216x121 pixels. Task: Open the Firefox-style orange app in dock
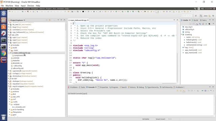coord(4,27)
